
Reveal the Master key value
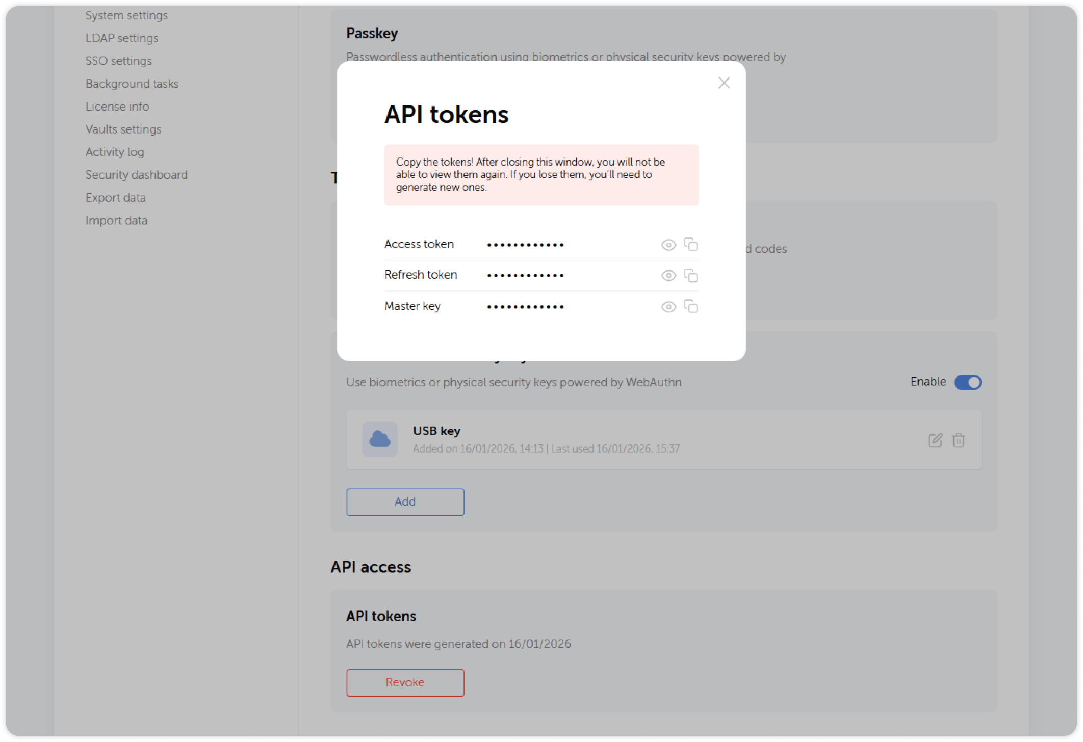click(668, 307)
